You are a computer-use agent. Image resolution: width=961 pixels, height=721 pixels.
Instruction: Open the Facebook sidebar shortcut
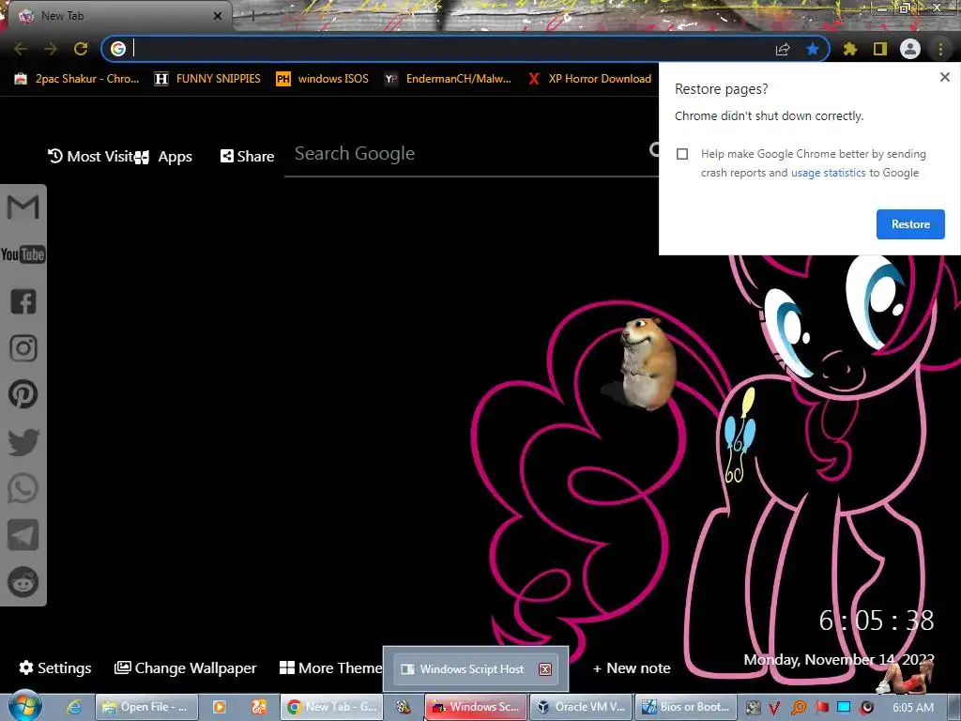click(23, 301)
